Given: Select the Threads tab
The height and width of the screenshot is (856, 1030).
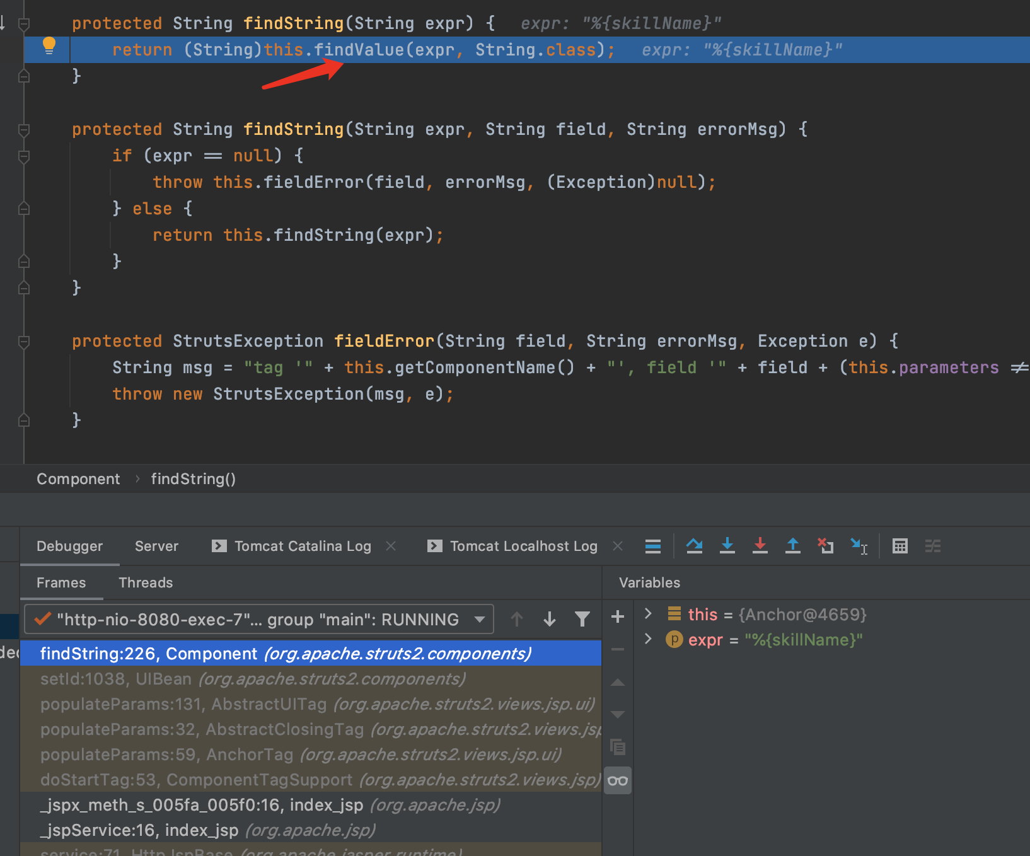Looking at the screenshot, I should 146,582.
